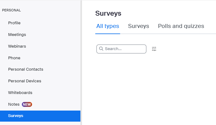Image resolution: width=216 pixels, height=125 pixels.
Task: Go to Meetings in the sidebar
Action: 17,35
